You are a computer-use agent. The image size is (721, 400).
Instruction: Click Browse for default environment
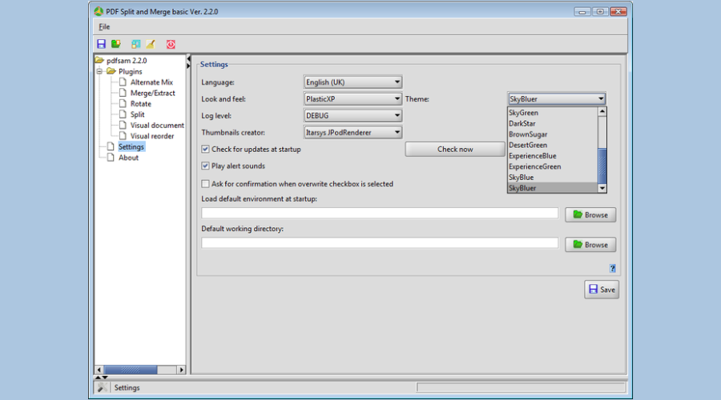[590, 215]
